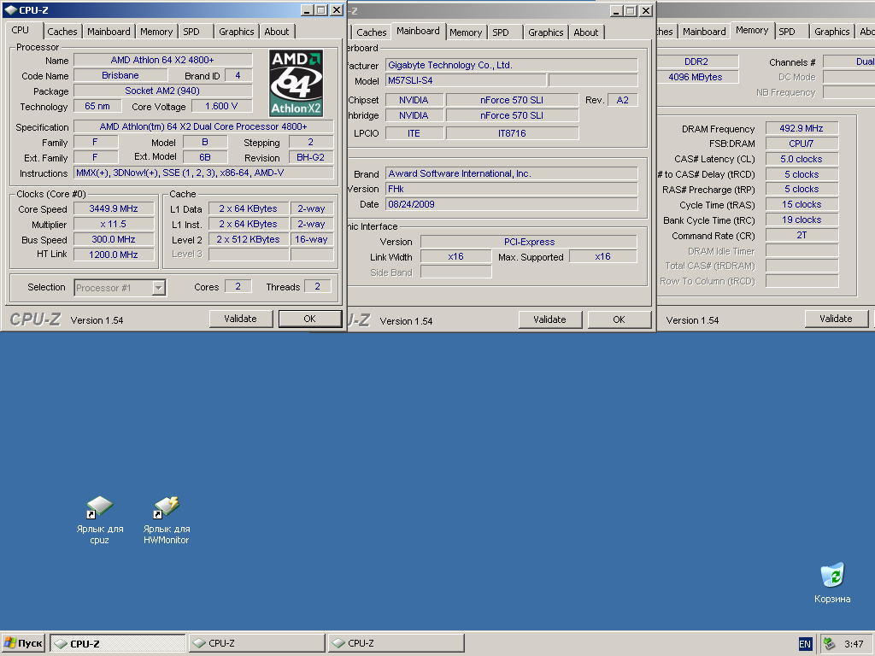Open Memory tab in first CPU-Z window
Screen dimensions: 875x656
(x=156, y=32)
